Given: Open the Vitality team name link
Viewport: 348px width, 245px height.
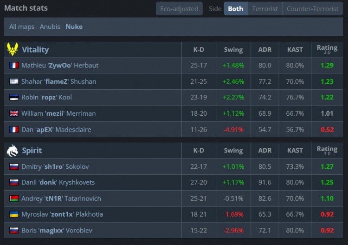Looking at the screenshot, I should [x=35, y=49].
